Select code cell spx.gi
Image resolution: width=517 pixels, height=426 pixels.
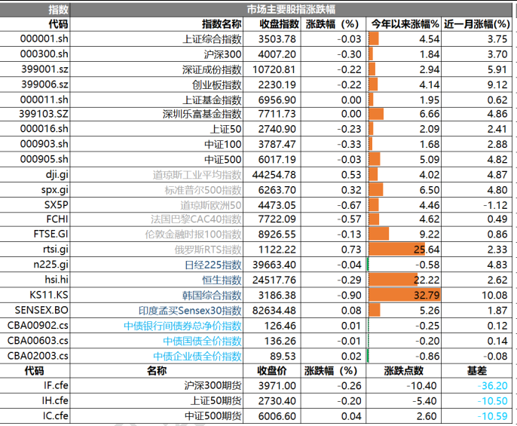(x=35, y=190)
